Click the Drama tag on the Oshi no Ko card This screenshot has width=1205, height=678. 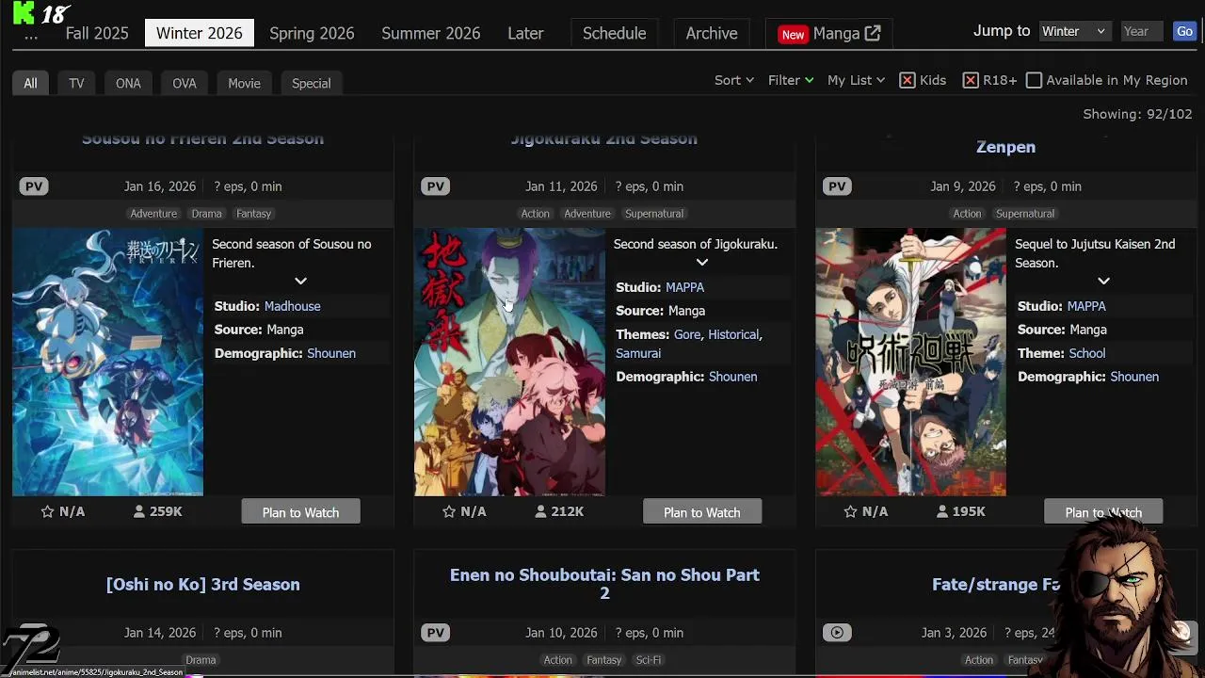click(x=201, y=660)
